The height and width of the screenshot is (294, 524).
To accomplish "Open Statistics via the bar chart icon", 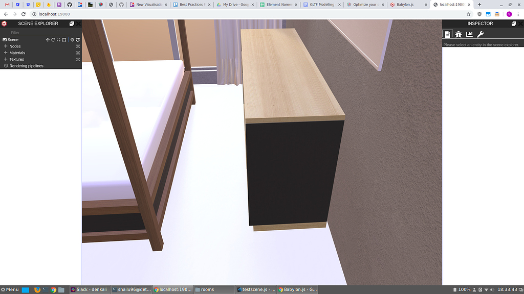I will [x=470, y=34].
